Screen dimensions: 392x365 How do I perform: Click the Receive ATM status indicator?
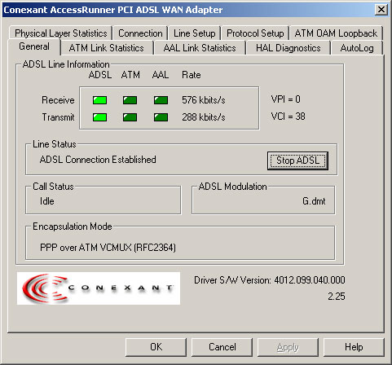pyautogui.click(x=130, y=100)
